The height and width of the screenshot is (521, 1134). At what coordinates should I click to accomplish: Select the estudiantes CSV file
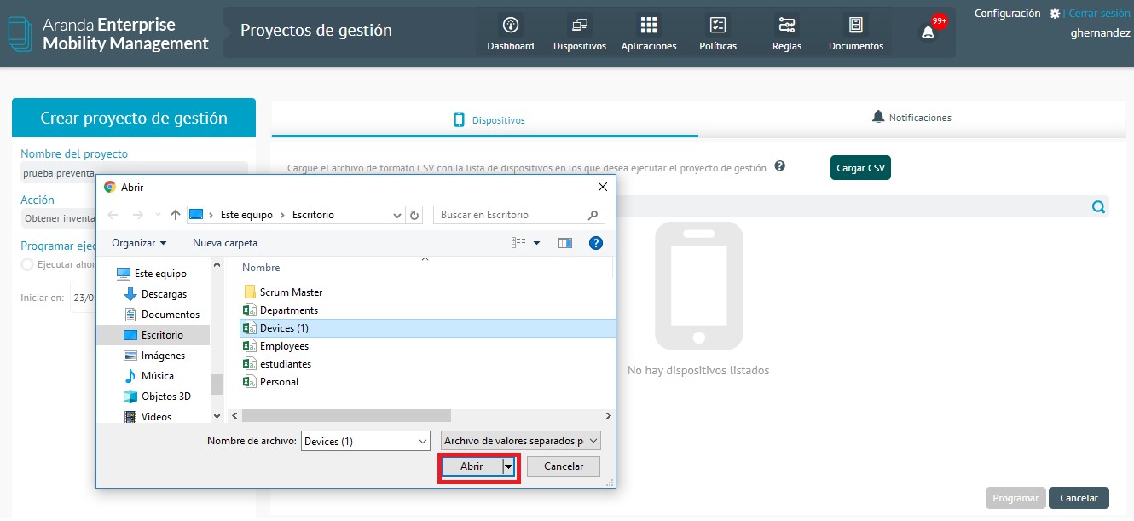277,364
